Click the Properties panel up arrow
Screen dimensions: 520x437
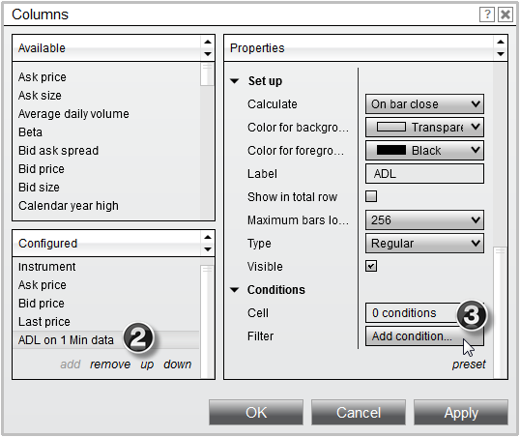[501, 42]
